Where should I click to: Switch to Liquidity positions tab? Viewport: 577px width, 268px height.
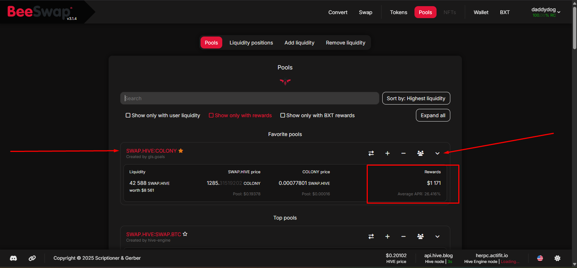pyautogui.click(x=251, y=43)
